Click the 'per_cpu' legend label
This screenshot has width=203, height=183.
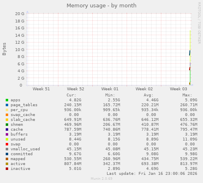[19, 110]
